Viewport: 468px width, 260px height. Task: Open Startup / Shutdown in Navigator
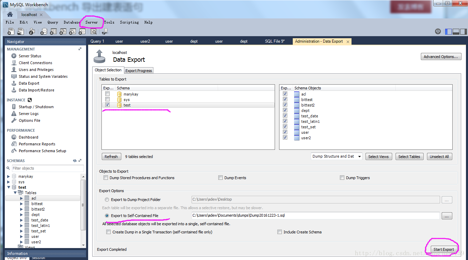(36, 107)
